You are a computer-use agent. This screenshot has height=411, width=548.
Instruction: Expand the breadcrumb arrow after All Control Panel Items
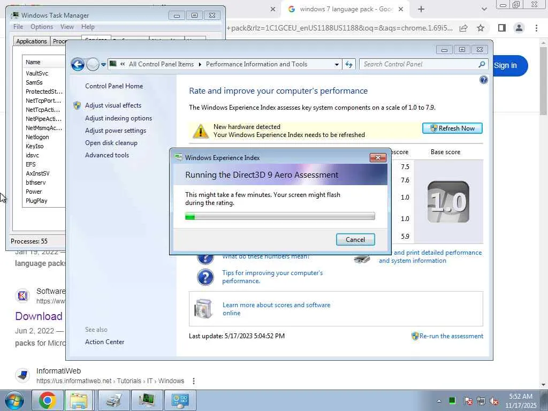pyautogui.click(x=200, y=64)
